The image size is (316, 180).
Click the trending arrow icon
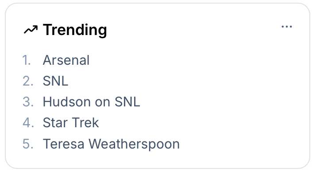[x=31, y=30]
